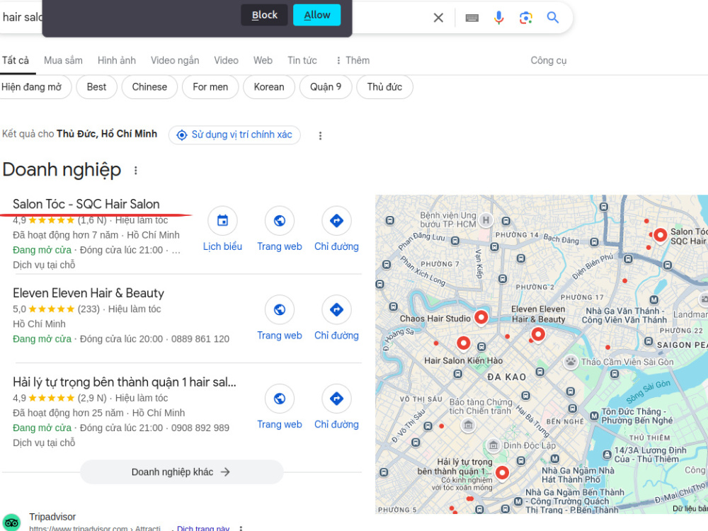The height and width of the screenshot is (531, 708).
Task: Click phone number 0908 892 989
Action: pos(200,428)
